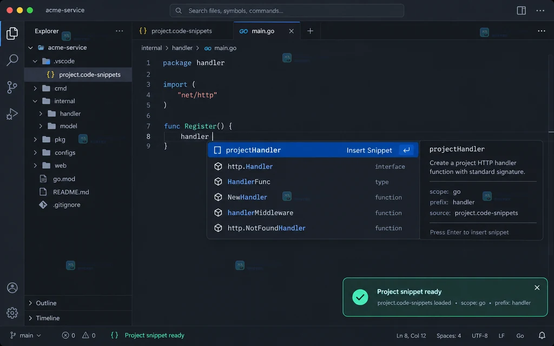
Task: Click the Enter key icon on Insert Snippet
Action: click(406, 150)
